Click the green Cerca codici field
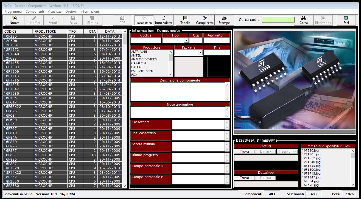 (278, 20)
